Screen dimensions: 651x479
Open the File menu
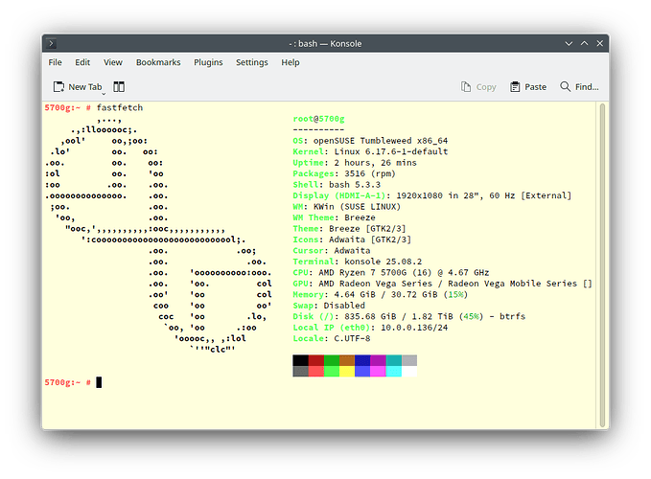point(56,62)
